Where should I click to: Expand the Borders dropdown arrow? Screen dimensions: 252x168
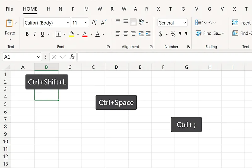coord(64,34)
